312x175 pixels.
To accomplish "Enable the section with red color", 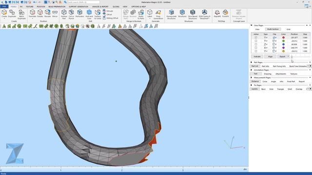I will tap(256, 37).
